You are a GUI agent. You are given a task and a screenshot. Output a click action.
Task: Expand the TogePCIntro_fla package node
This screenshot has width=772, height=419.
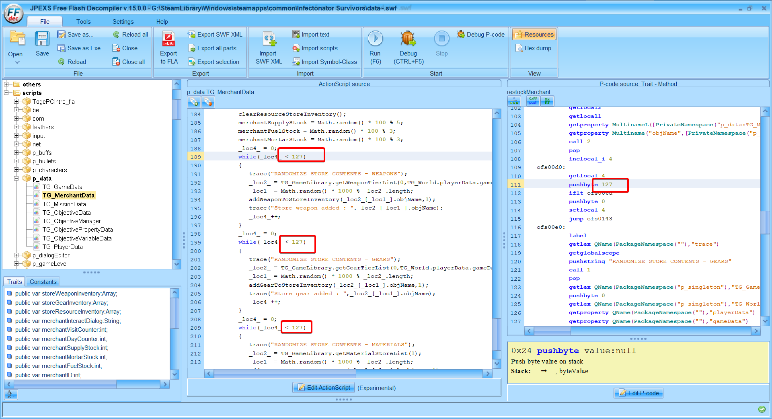pyautogui.click(x=16, y=101)
